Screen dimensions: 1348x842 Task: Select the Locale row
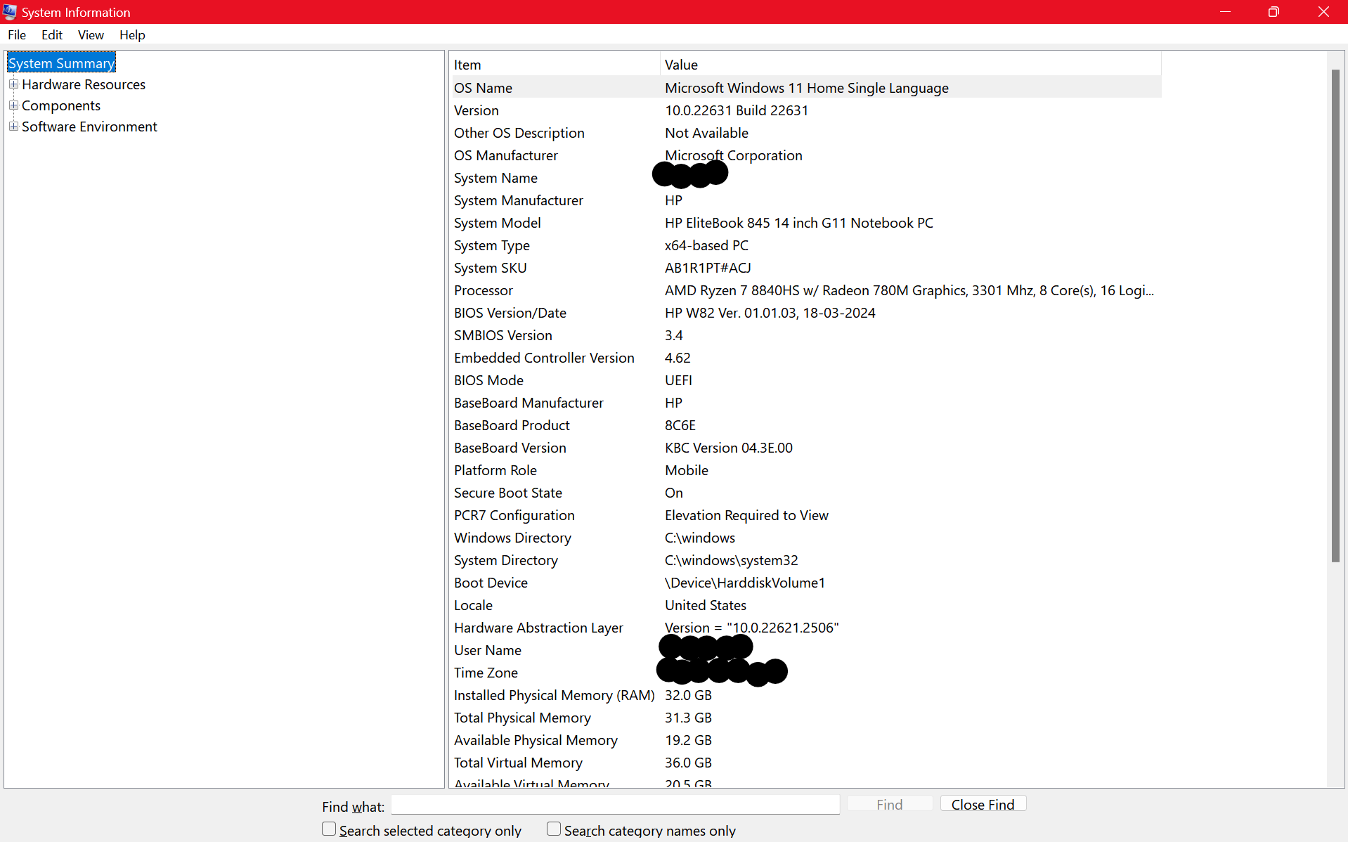point(805,605)
